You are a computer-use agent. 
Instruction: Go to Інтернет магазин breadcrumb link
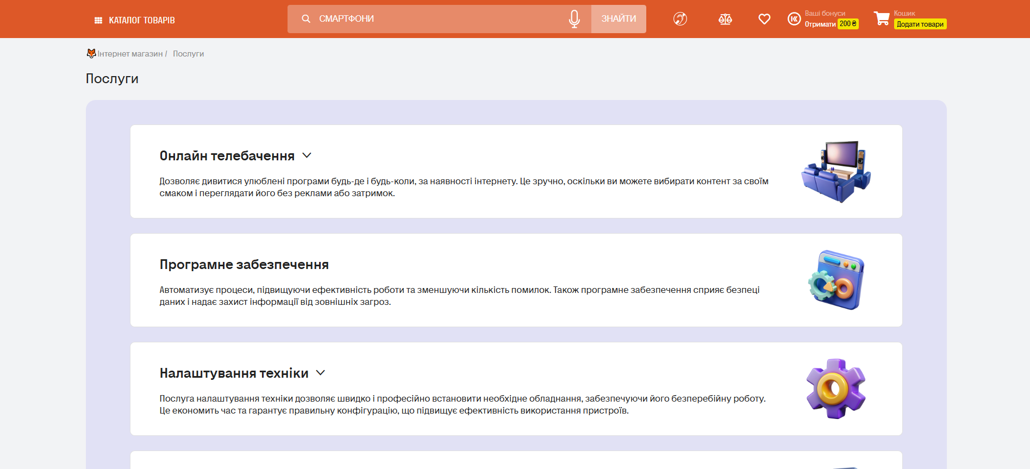pos(130,54)
